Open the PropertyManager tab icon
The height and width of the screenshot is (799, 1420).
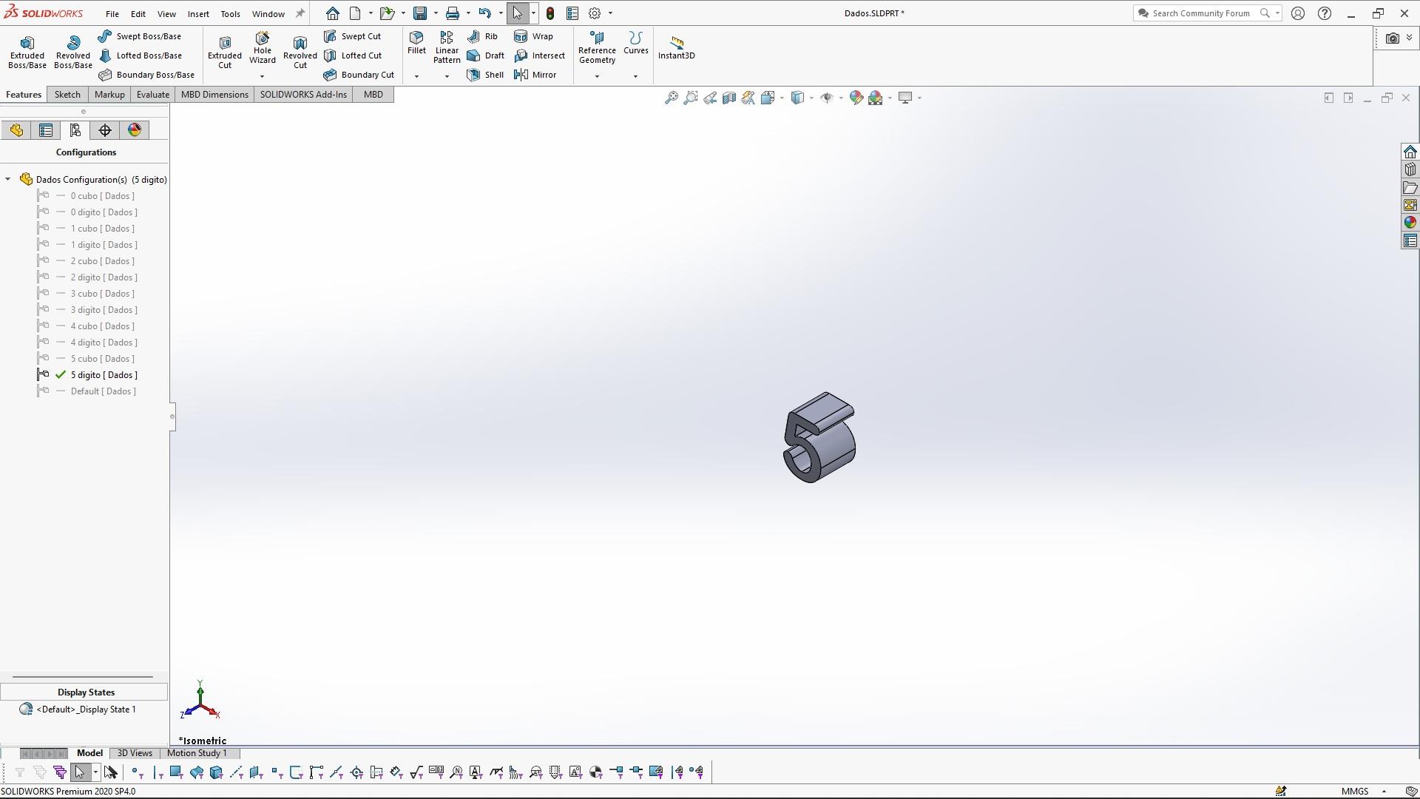pos(46,130)
